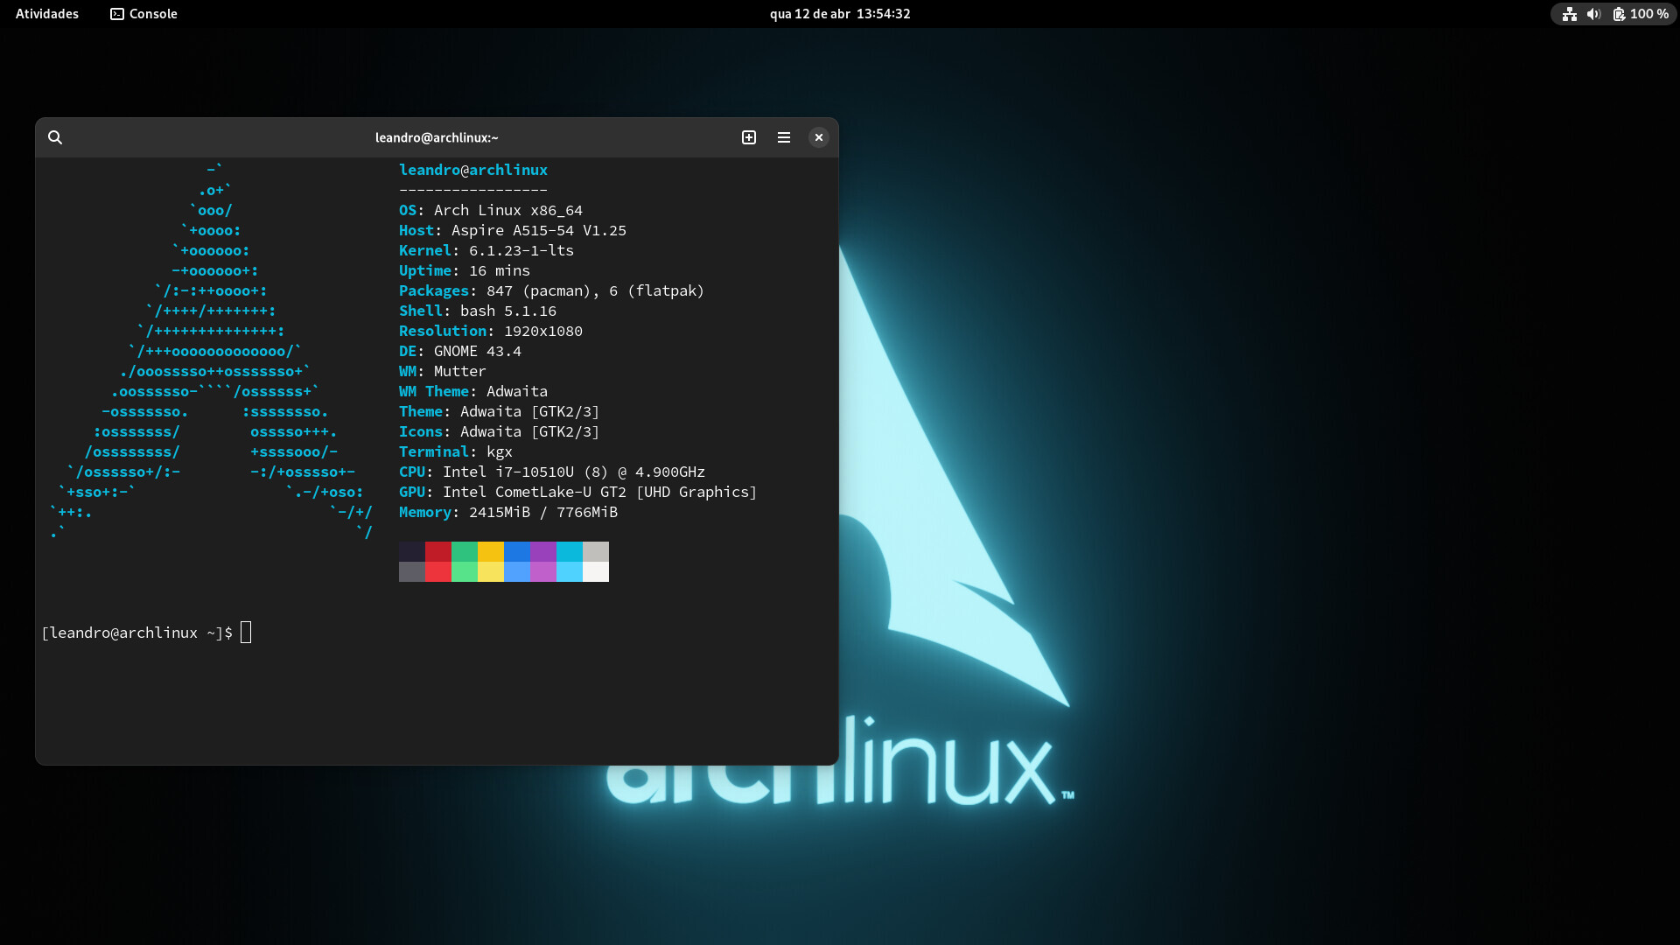Click the 'Icons: Adwaita [GTK2/3]' line
The height and width of the screenshot is (945, 1680).
tap(500, 431)
